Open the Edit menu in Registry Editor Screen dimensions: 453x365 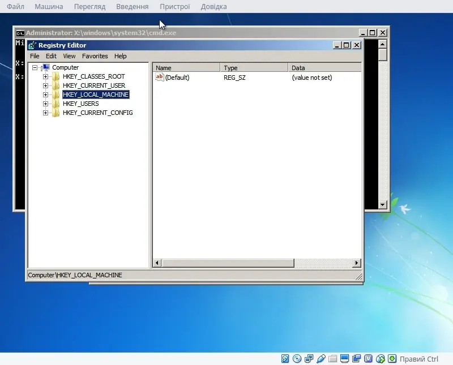coord(51,56)
